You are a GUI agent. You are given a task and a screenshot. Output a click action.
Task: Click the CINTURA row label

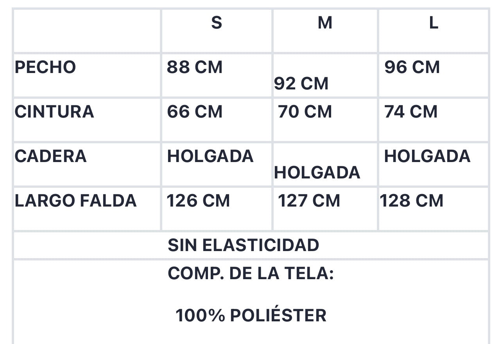pos(54,112)
